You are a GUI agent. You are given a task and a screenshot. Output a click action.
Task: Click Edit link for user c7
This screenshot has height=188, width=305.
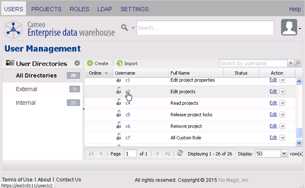click(x=273, y=138)
